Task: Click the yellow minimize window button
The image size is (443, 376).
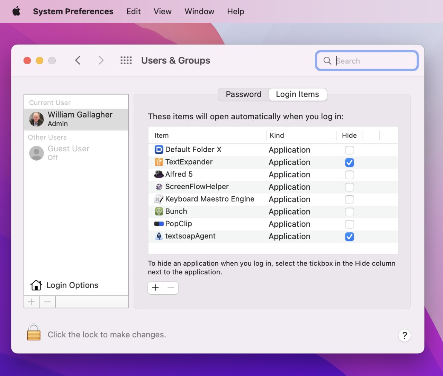Action: pos(39,60)
